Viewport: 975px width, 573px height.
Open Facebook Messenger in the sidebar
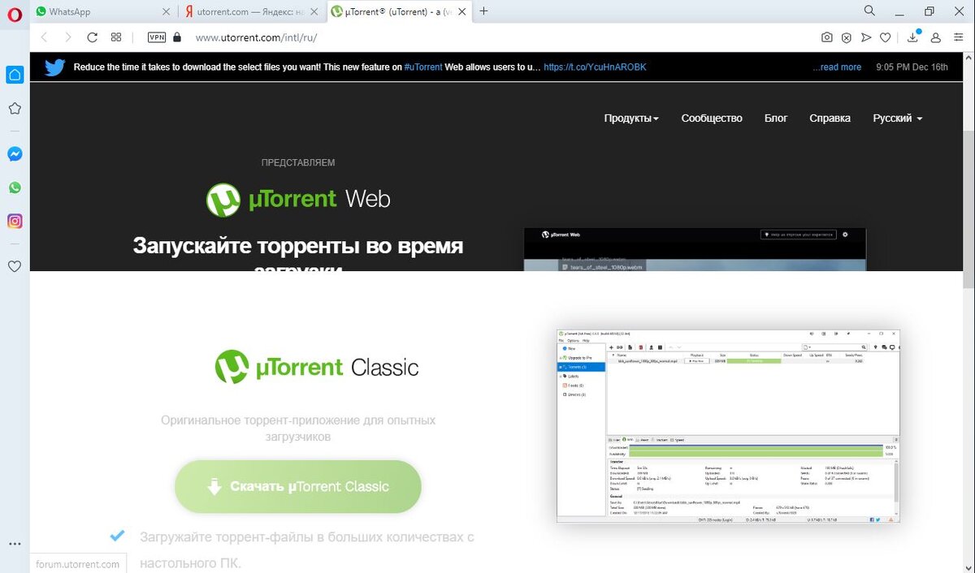(x=15, y=153)
